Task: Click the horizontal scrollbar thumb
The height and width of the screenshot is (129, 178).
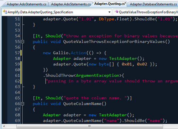Action: click(90, 126)
